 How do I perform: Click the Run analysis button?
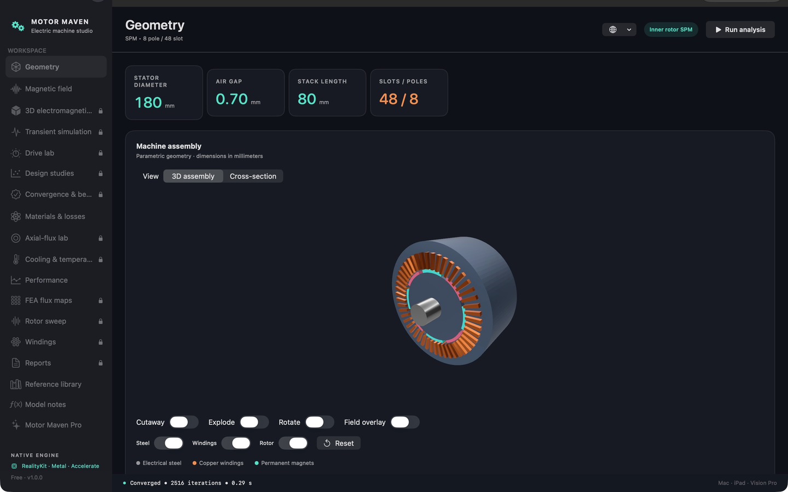click(740, 30)
